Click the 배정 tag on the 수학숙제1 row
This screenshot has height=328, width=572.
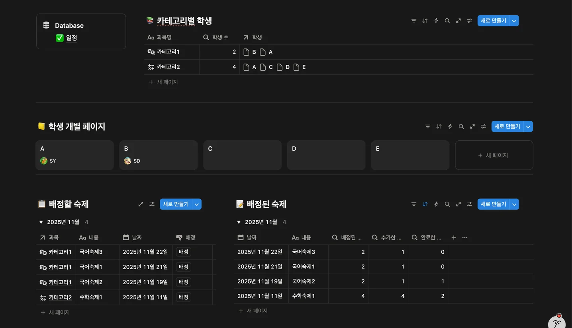pyautogui.click(x=183, y=297)
